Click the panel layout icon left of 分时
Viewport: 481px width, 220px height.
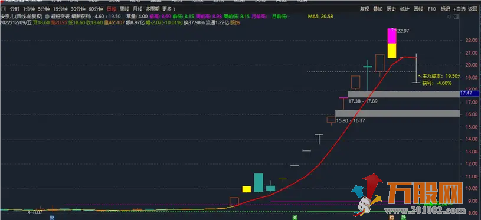(4, 9)
